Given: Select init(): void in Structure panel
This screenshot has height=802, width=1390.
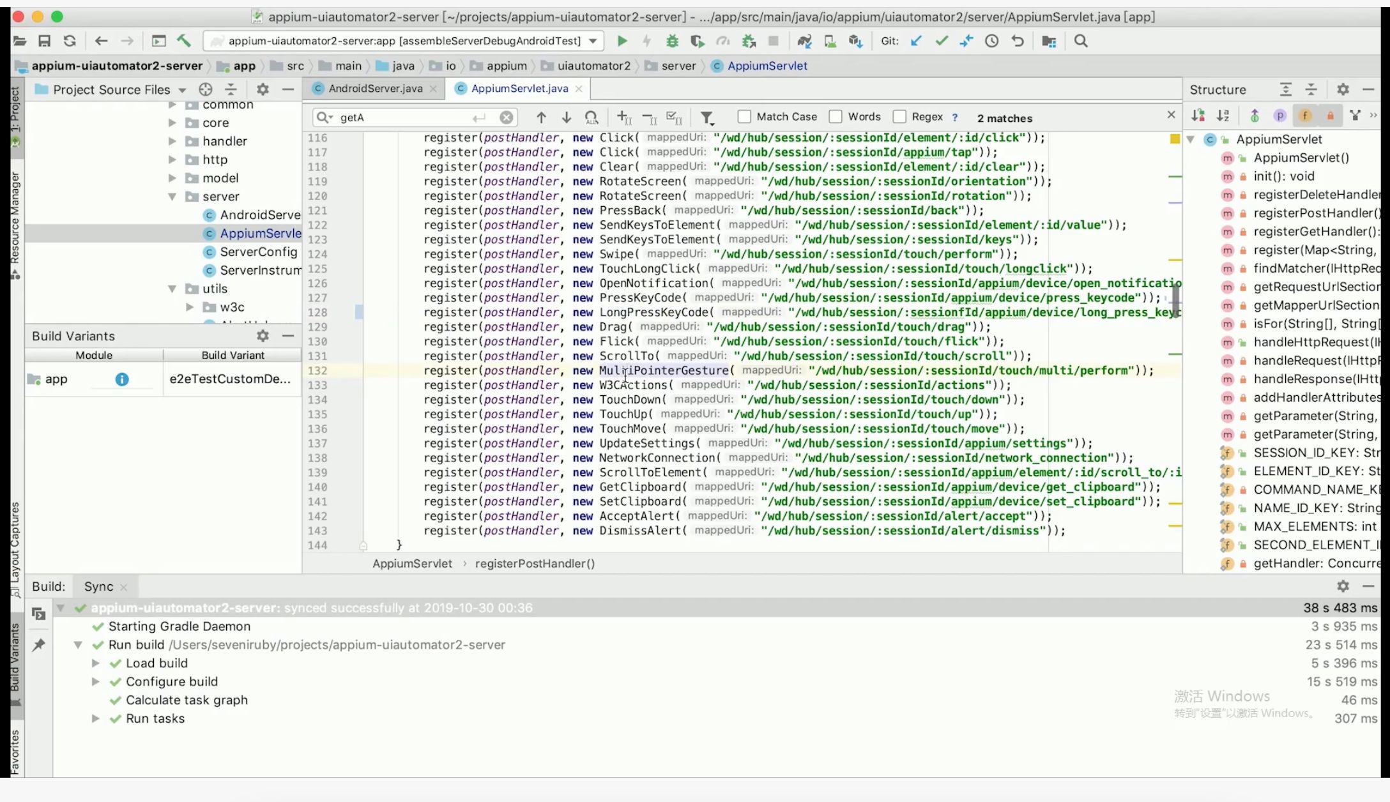Looking at the screenshot, I should 1283,176.
